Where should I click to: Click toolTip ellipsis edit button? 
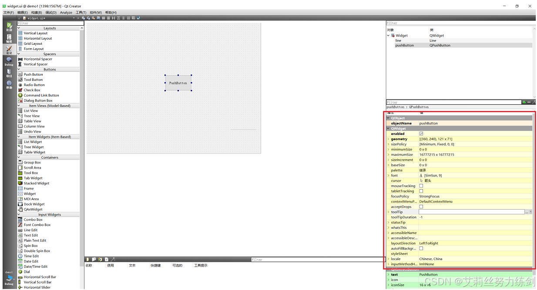527,212
